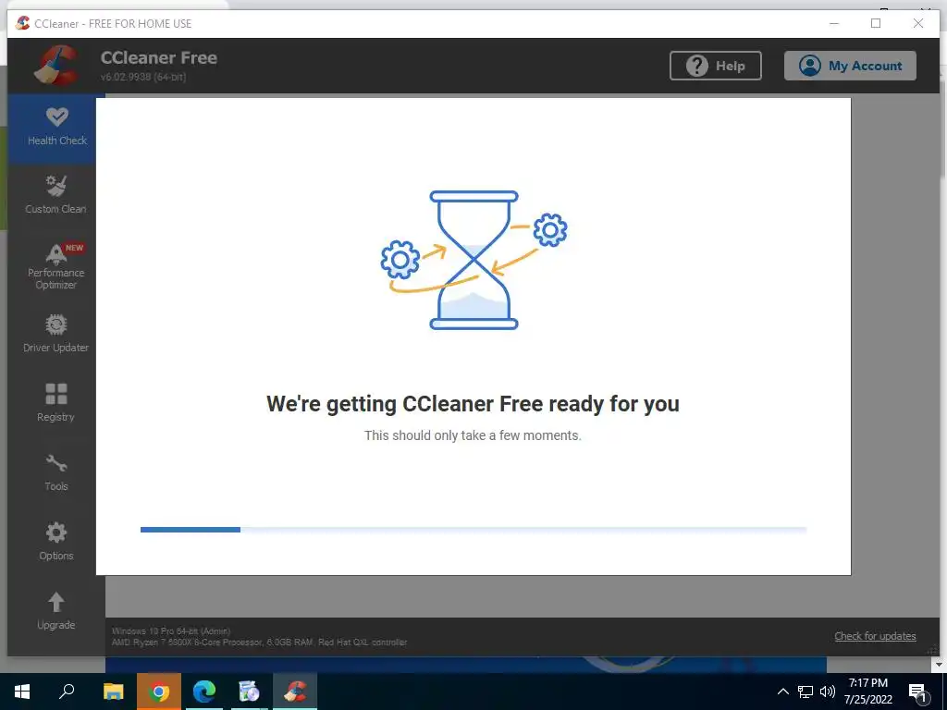
Task: Click the Help button
Action: coord(715,66)
